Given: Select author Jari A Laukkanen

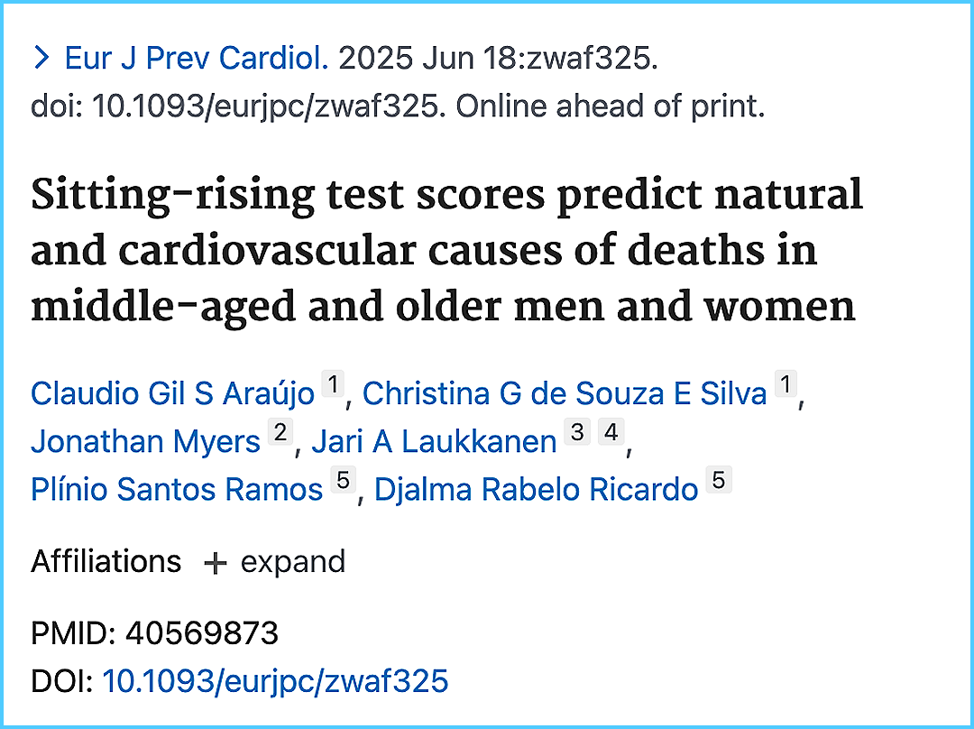Looking at the screenshot, I should [x=434, y=441].
